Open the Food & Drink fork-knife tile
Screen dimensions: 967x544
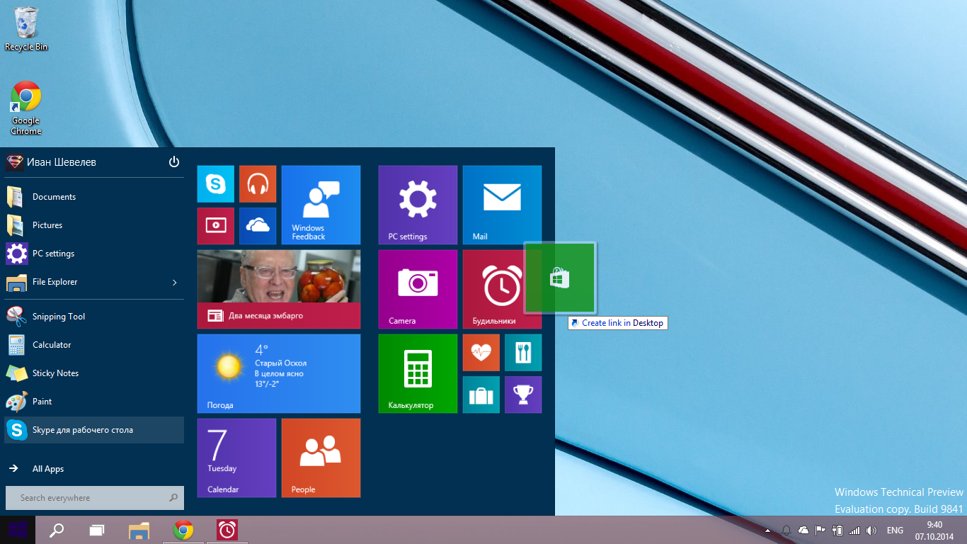click(523, 353)
